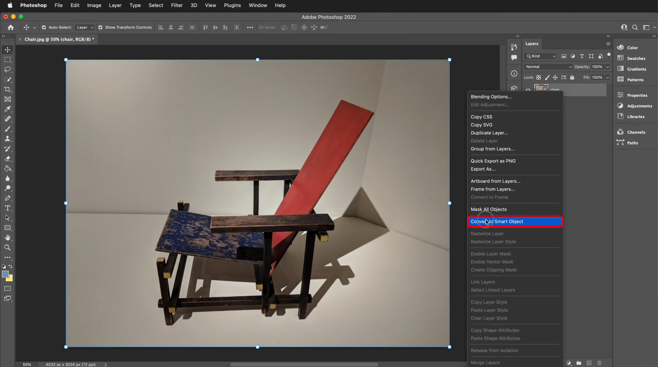Select the Brush tool
Viewport: 658px width, 367px height.
[x=8, y=129]
